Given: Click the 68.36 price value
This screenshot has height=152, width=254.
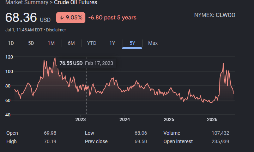Looking at the screenshot, I should click(21, 18).
